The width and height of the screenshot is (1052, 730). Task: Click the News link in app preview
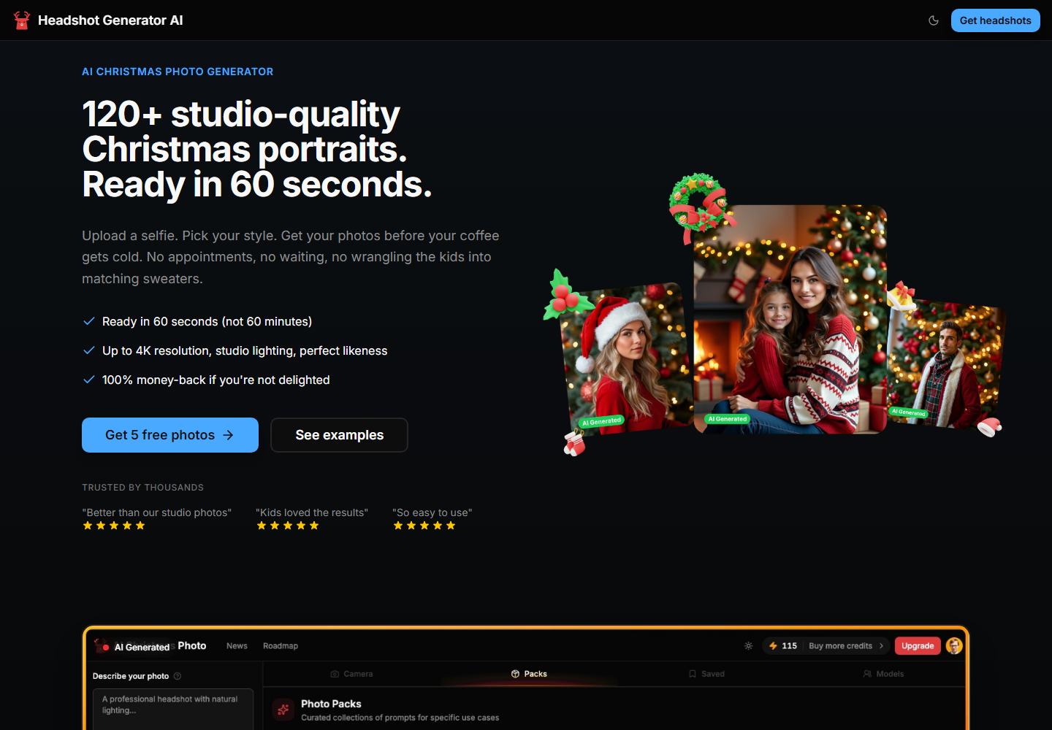click(x=237, y=646)
